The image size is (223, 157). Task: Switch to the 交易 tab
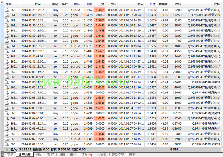10,155
